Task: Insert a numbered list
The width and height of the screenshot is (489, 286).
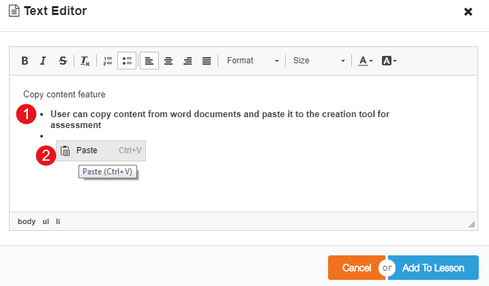Action: [x=107, y=61]
